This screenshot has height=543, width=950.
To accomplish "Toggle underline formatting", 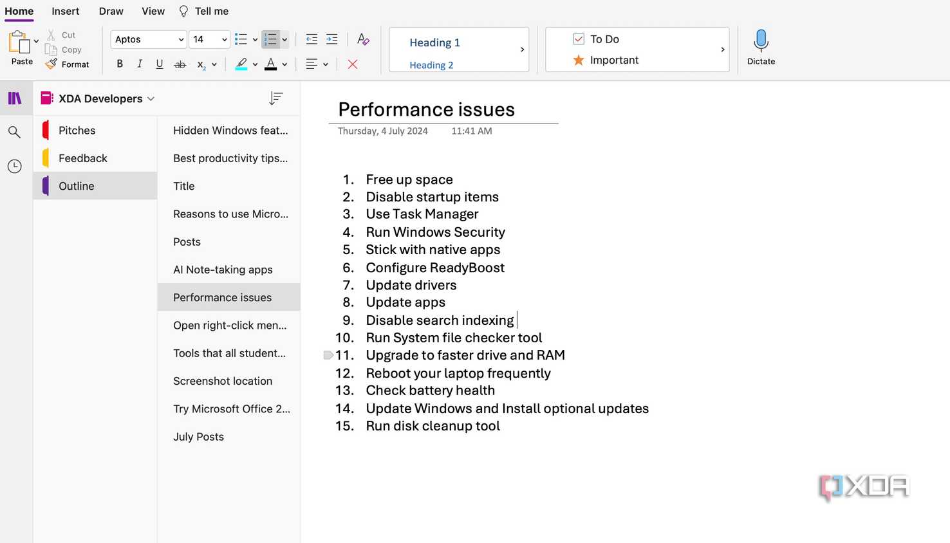I will [160, 64].
